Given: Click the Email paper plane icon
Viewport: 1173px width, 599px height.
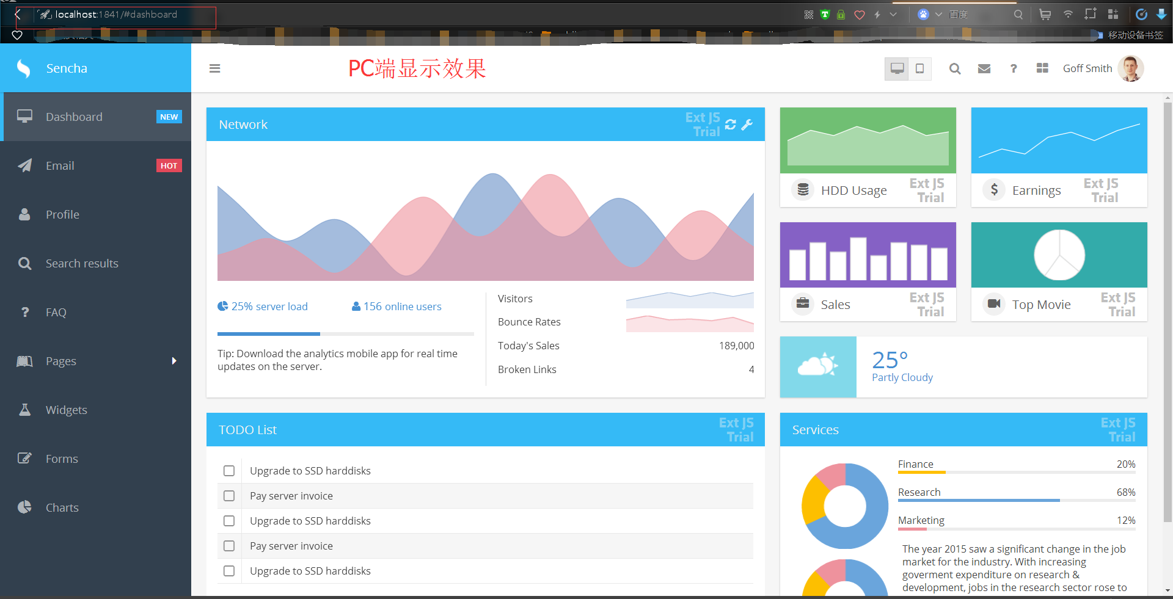Looking at the screenshot, I should (24, 165).
